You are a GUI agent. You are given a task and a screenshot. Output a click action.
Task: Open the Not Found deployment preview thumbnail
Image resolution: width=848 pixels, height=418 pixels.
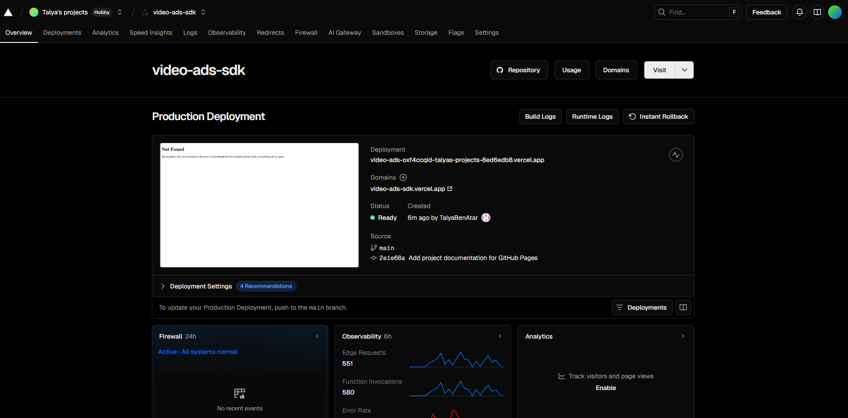click(x=259, y=205)
